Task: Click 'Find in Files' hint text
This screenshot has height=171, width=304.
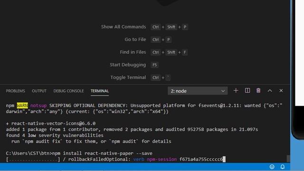Action: [x=133, y=52]
